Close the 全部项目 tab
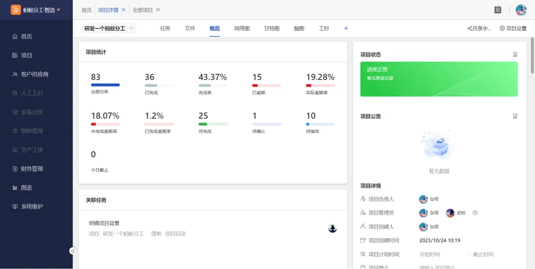The width and height of the screenshot is (535, 269). [158, 10]
